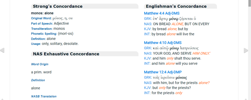Click the Strong's Concordance heading

(x=58, y=7)
